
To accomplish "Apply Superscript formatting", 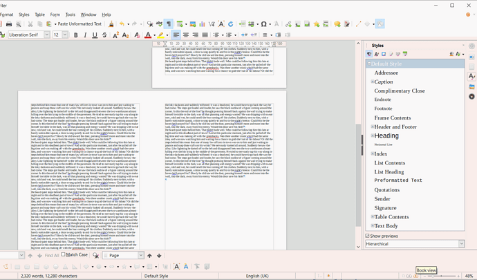I will click(115, 35).
